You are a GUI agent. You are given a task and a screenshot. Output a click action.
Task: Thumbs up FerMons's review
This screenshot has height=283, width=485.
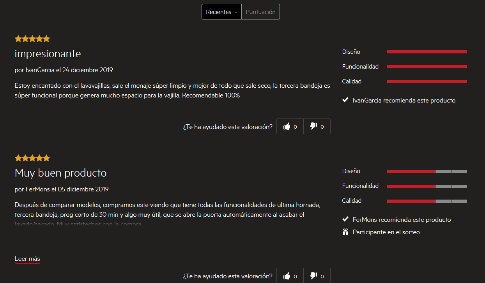tap(290, 276)
